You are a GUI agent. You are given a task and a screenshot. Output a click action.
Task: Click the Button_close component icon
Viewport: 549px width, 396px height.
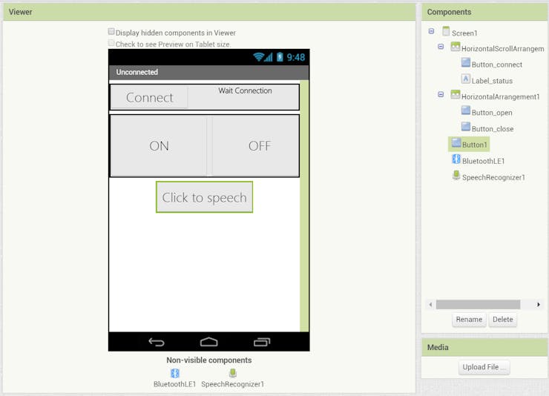tap(466, 127)
